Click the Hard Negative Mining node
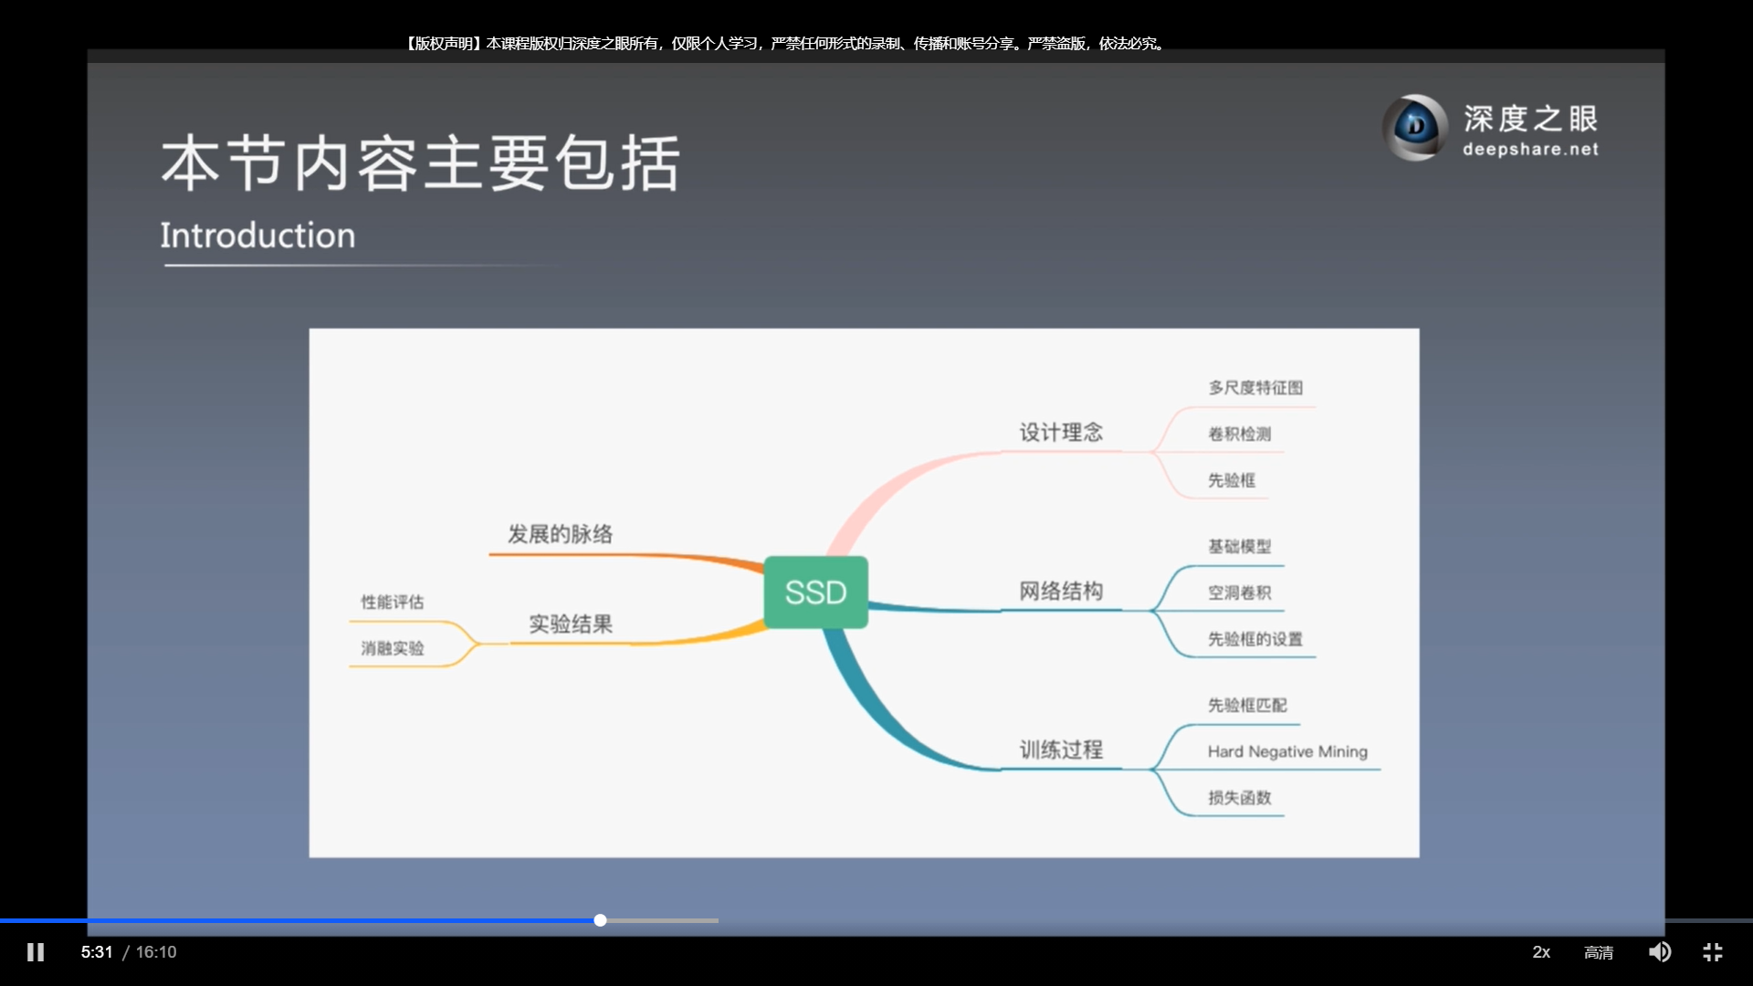This screenshot has height=986, width=1753. point(1287,751)
